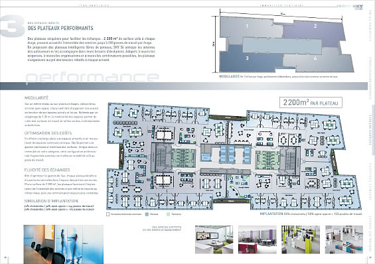This screenshot has height=264, width=375.
Task: Open the video conference room thumbnail
Action: coord(214,239)
